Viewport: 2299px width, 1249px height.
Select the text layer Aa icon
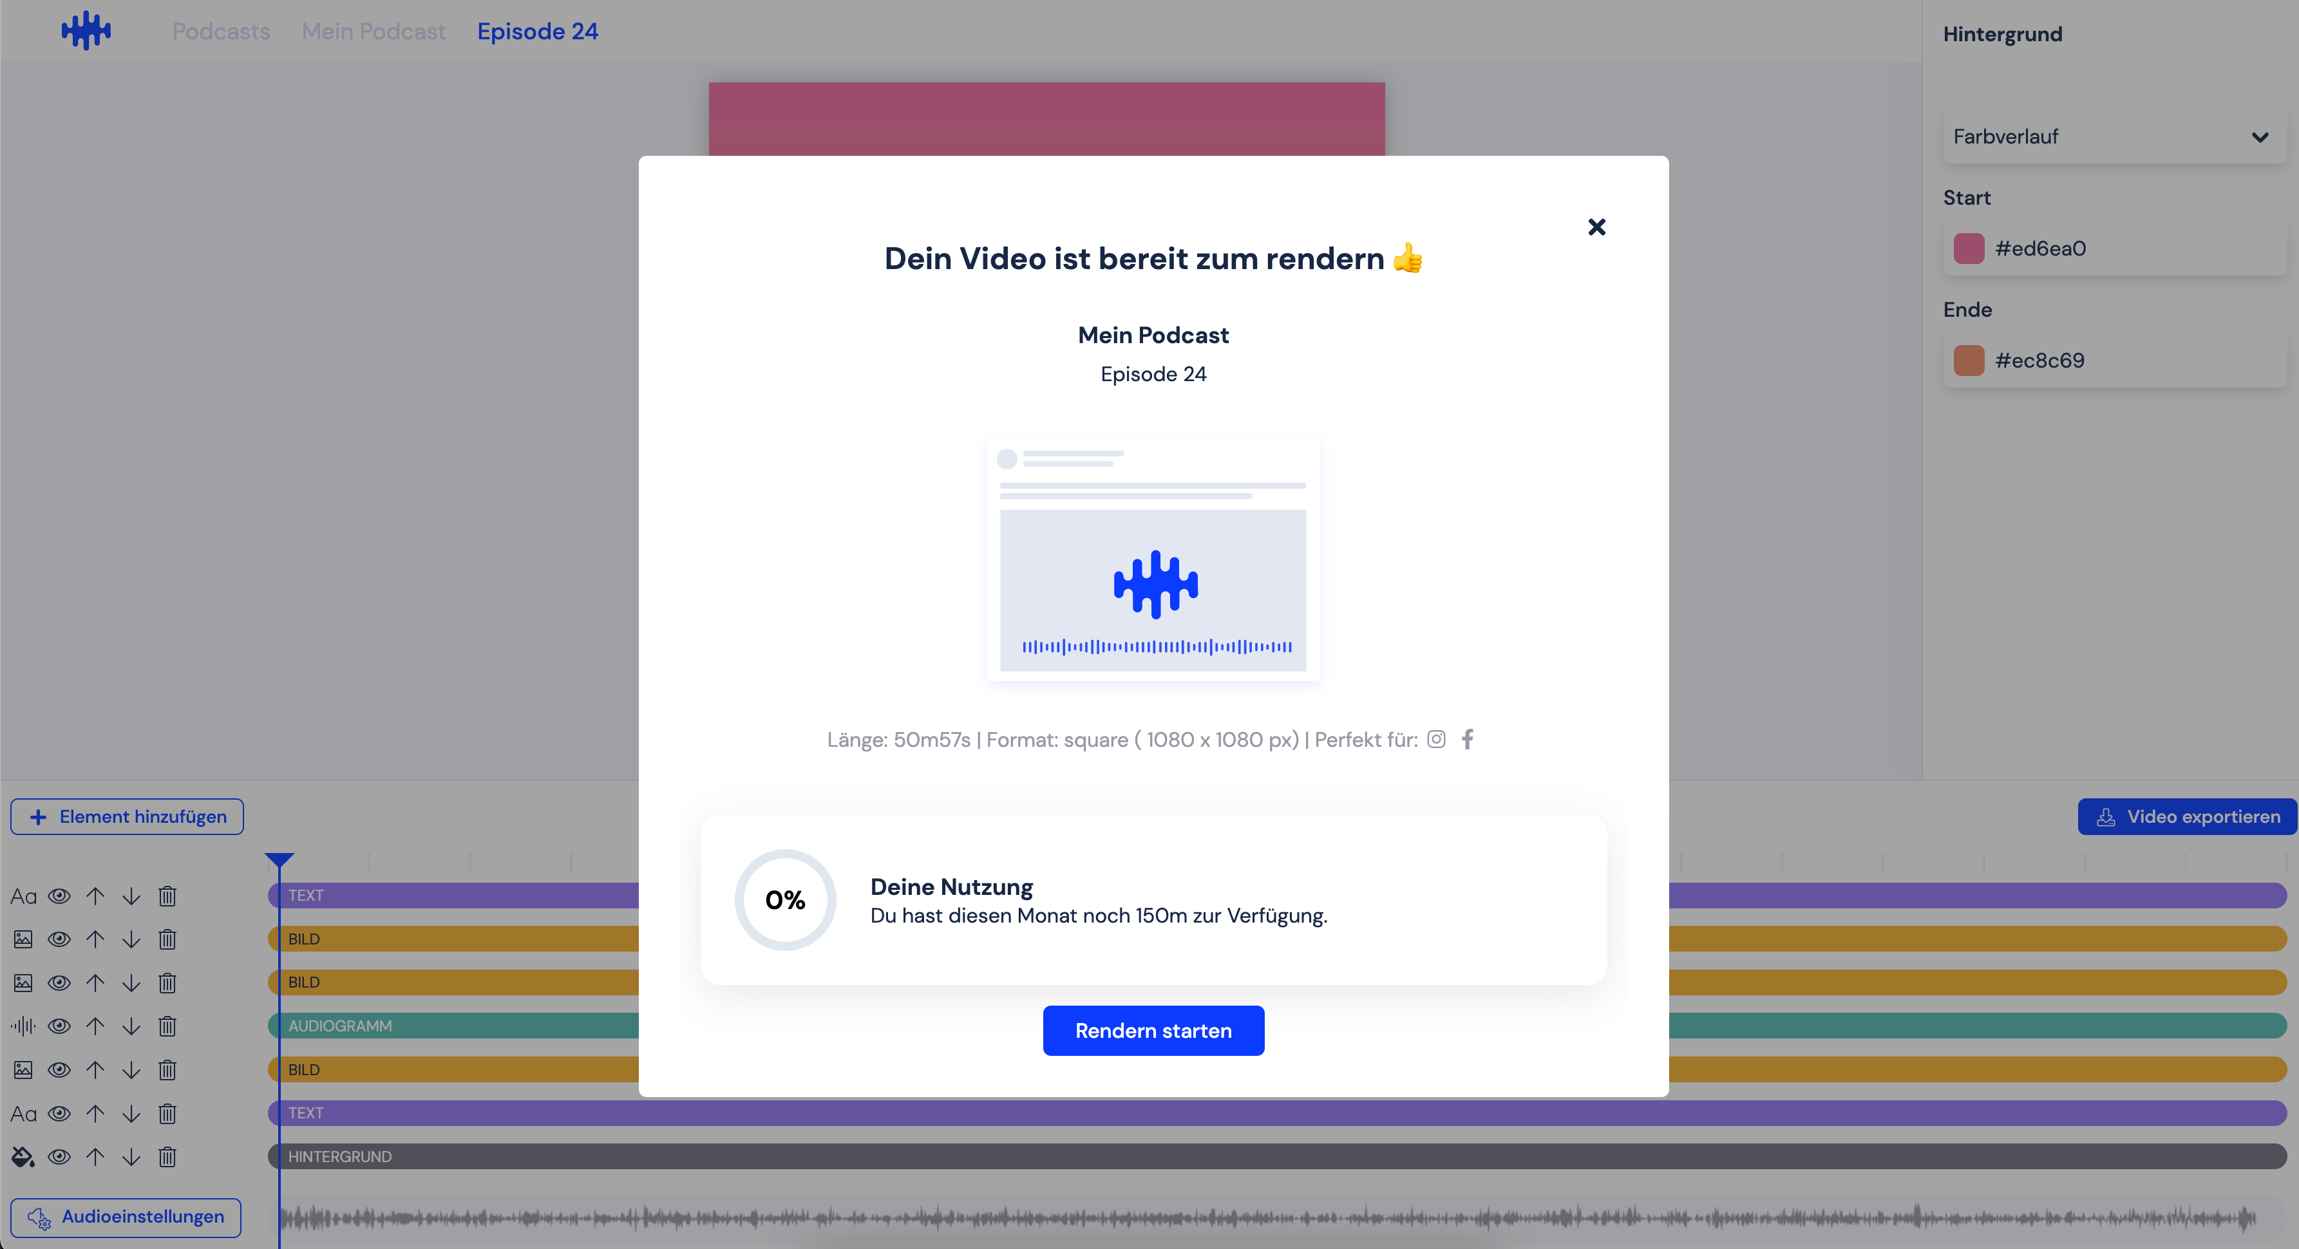[x=23, y=896]
